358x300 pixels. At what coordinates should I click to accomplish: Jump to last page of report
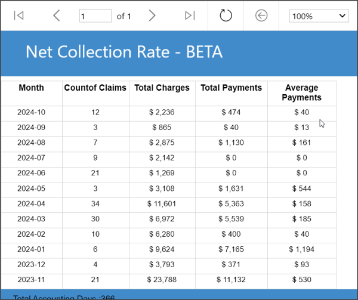point(190,16)
